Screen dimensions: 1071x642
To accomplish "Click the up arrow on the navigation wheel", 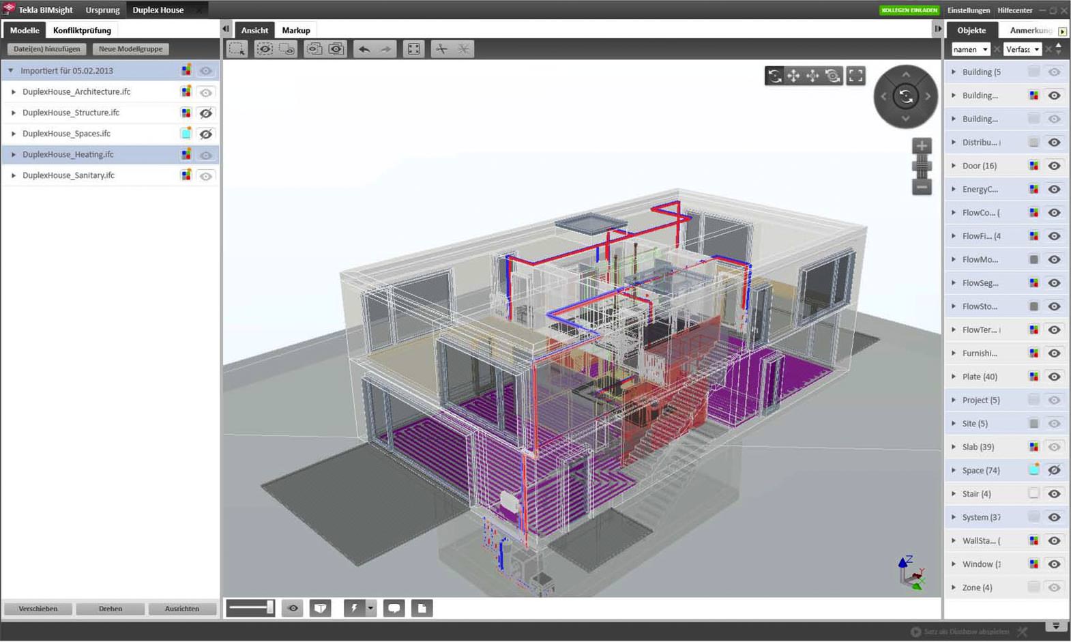I will 906,74.
